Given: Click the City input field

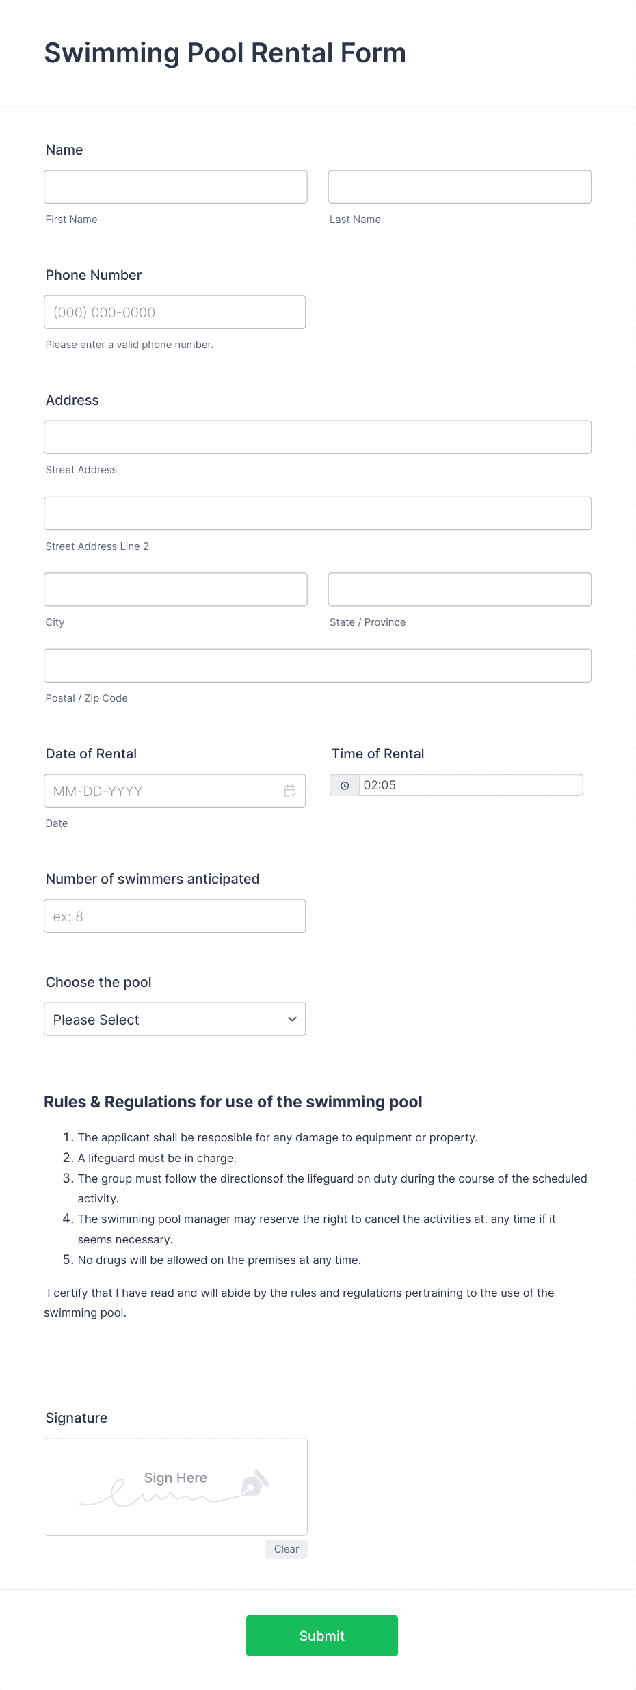Looking at the screenshot, I should 175,589.
